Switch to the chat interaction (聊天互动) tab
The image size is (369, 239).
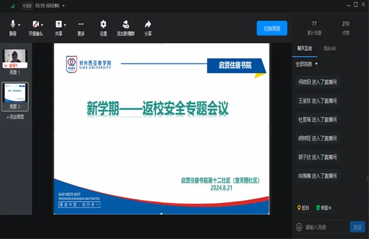(304, 49)
